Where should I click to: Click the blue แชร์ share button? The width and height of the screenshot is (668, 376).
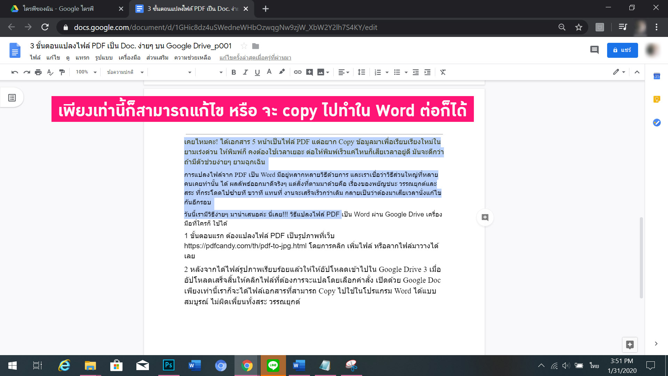(622, 50)
